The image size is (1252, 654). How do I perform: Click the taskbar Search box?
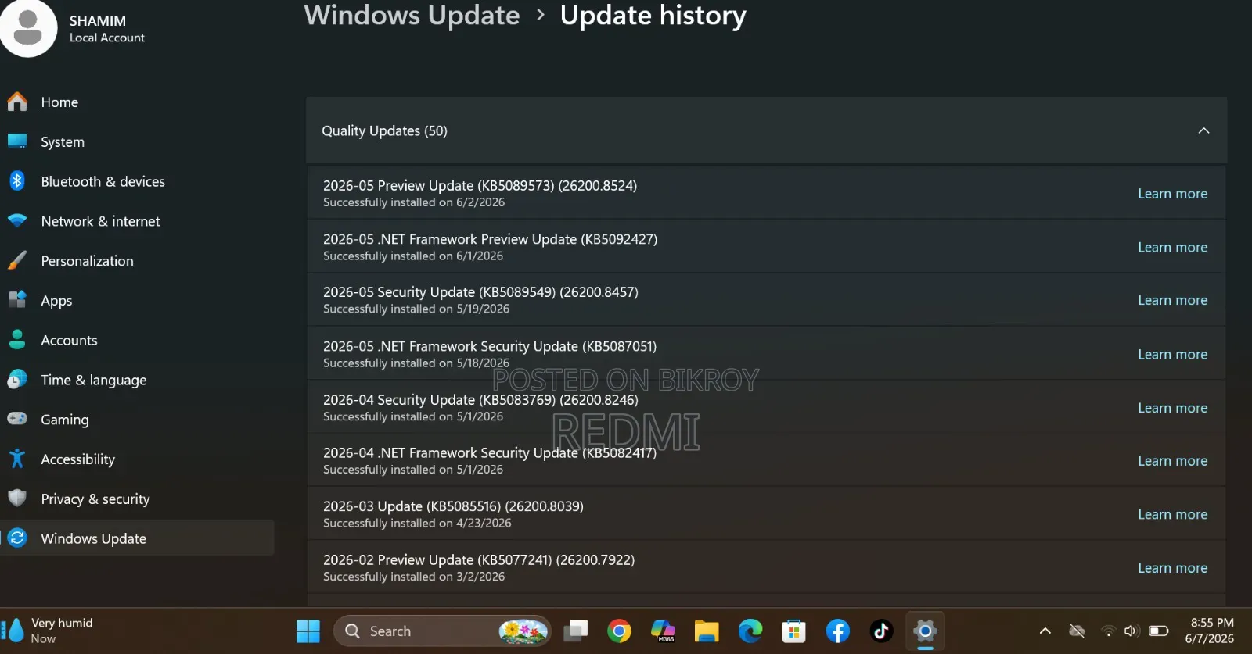(x=442, y=631)
